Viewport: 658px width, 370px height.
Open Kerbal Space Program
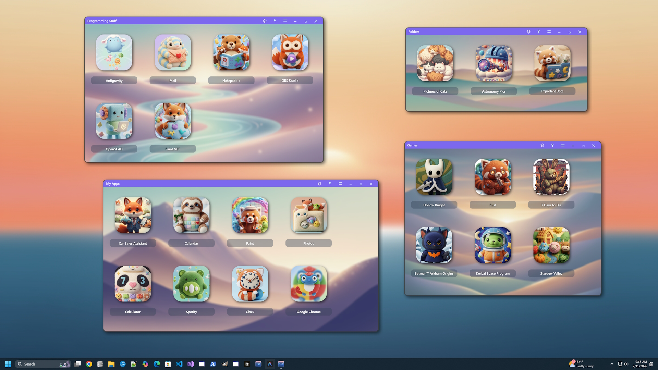(x=492, y=246)
